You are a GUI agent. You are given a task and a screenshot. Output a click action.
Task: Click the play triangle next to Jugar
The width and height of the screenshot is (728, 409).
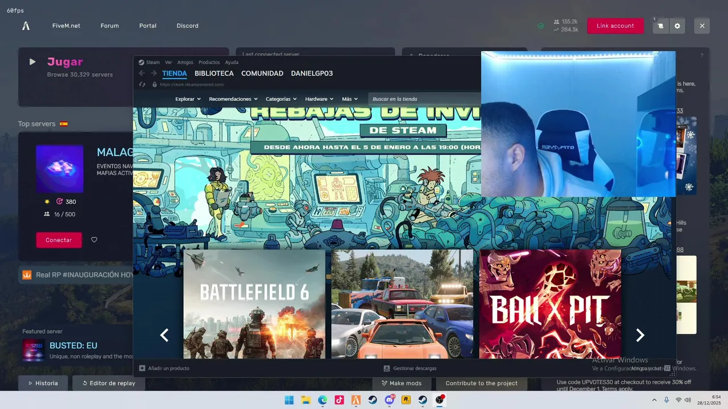click(32, 61)
